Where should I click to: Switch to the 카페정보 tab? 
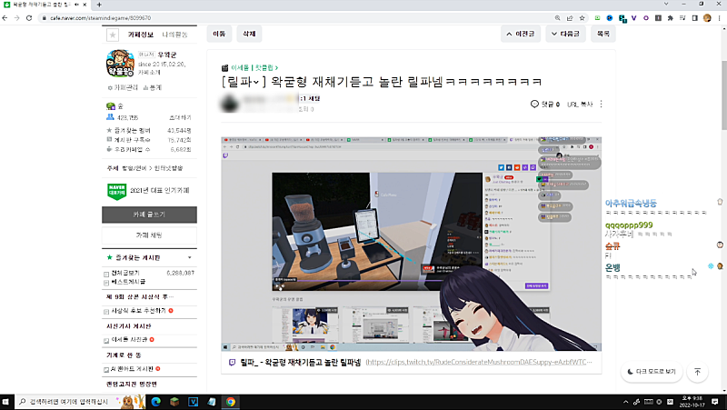pos(139,35)
